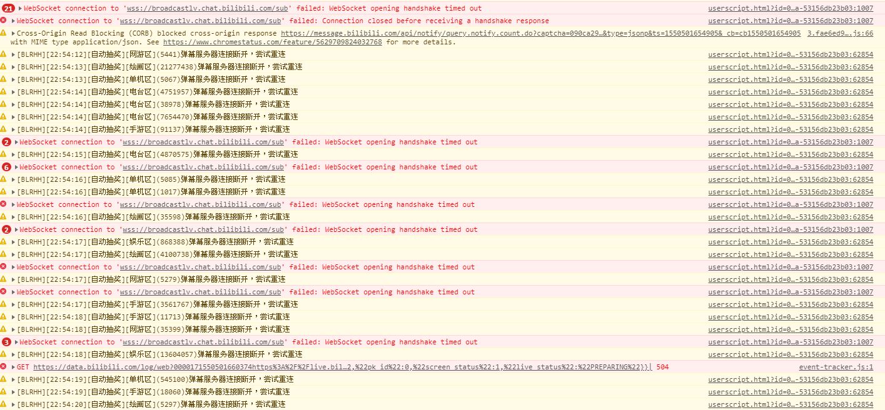Image resolution: width=885 pixels, height=410 pixels.
Task: Expand the failed GET data.bilibili.com entry
Action: coord(14,367)
